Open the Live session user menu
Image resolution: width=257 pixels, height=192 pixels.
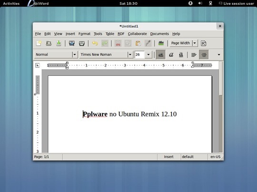click(237, 3)
